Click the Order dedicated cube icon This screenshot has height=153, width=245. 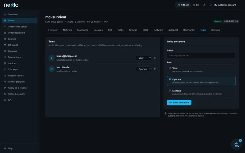click(5, 33)
